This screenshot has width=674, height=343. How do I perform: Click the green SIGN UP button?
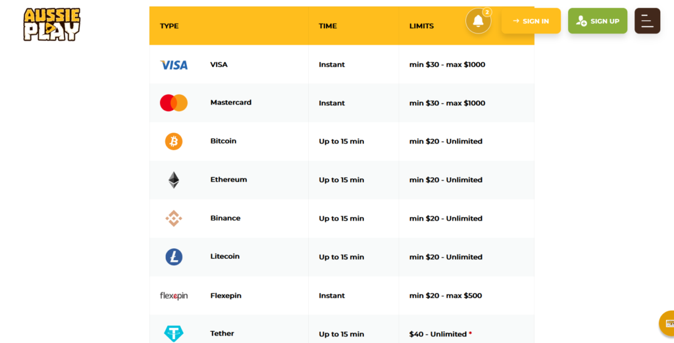pyautogui.click(x=598, y=20)
